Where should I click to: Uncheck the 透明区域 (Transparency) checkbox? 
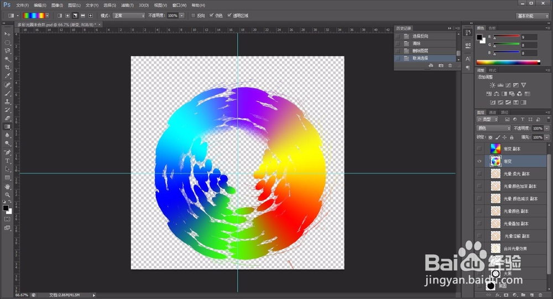(x=229, y=15)
